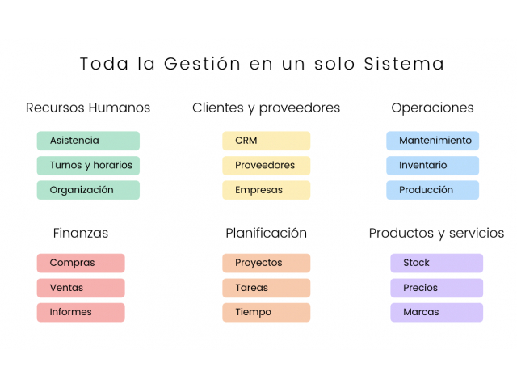Click the Finanzas section heading

(81, 234)
